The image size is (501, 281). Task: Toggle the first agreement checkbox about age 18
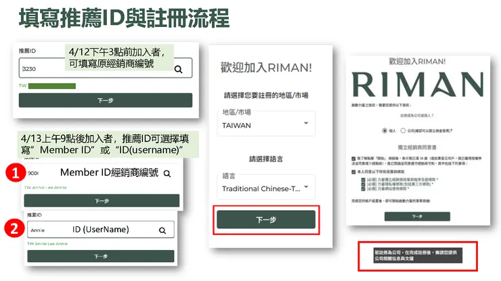coord(353,159)
